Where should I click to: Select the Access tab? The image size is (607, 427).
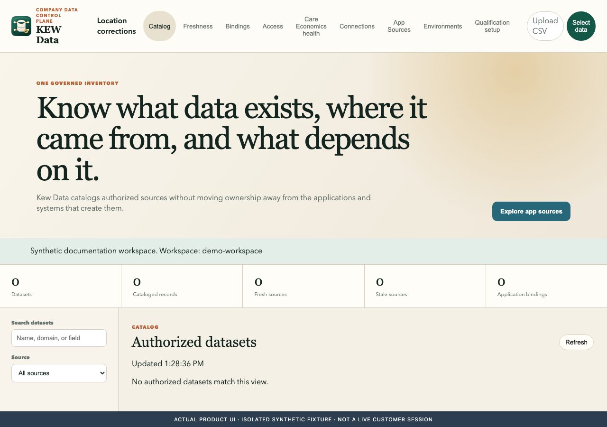tap(273, 26)
